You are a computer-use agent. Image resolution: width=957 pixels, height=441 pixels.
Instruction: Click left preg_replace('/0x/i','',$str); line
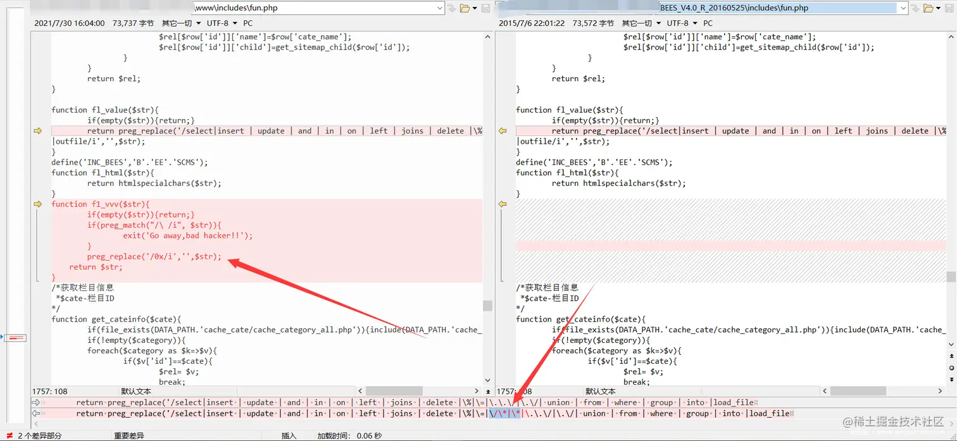click(x=154, y=256)
